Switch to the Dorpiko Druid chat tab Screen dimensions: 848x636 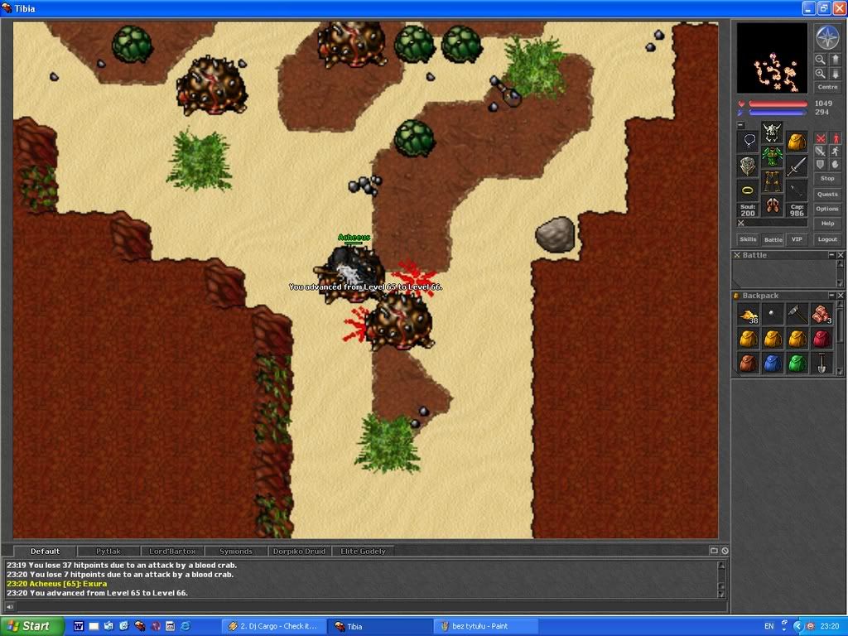[299, 551]
